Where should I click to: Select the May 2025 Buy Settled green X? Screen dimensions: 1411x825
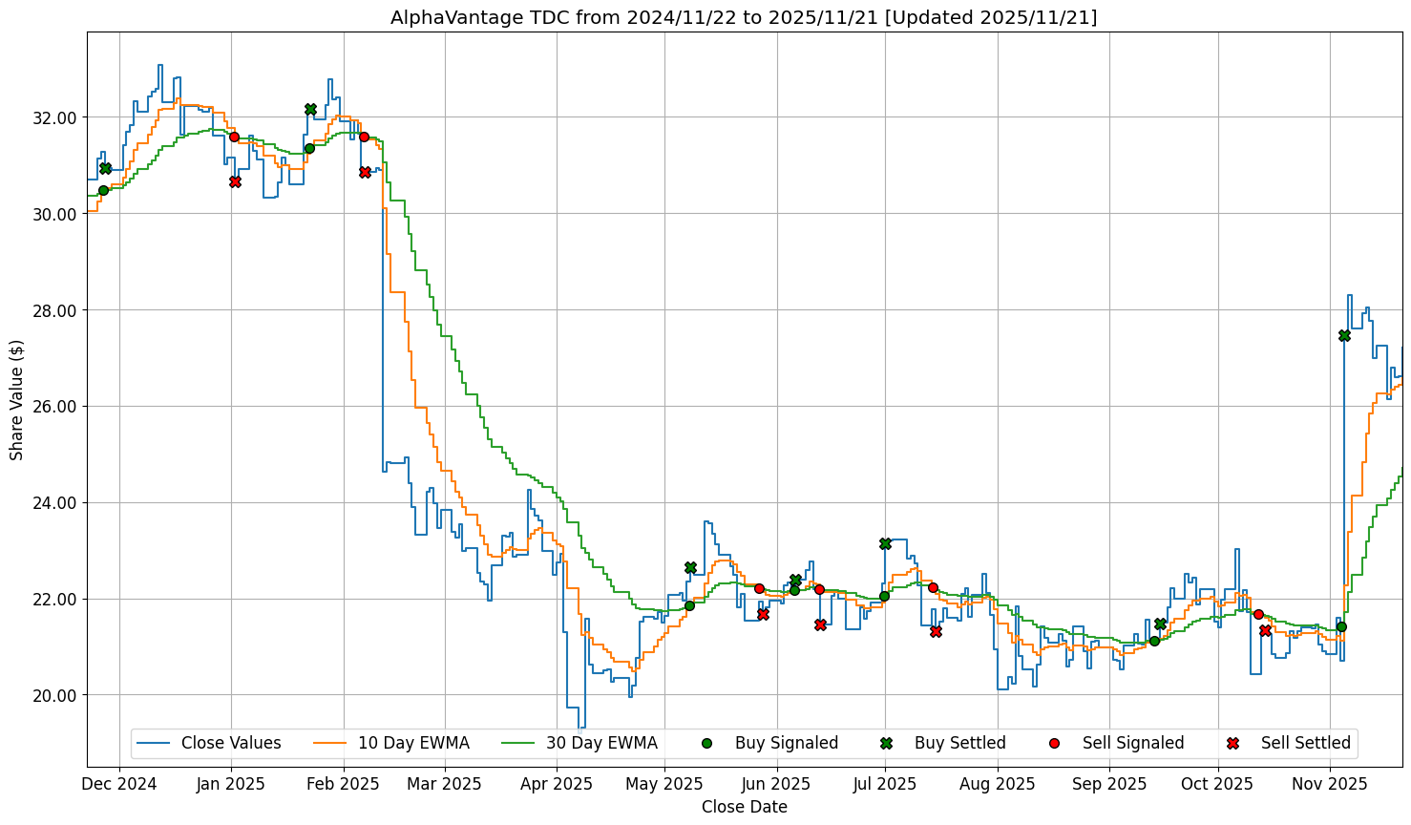pos(690,567)
